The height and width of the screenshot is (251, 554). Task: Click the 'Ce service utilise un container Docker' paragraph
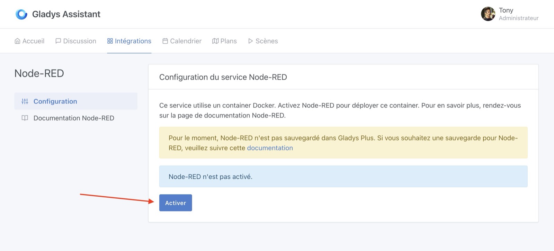point(340,110)
